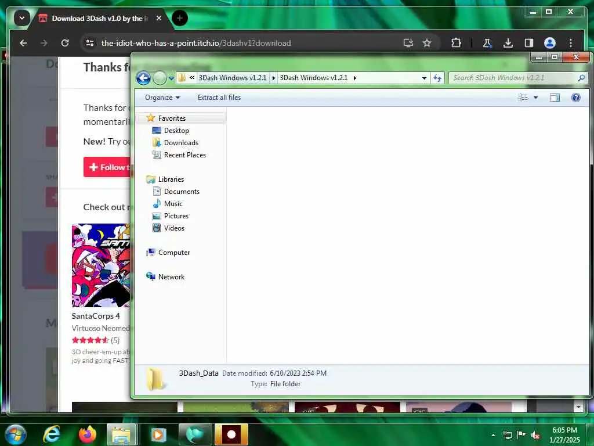Viewport: 594px width, 446px height.
Task: Click Chrome forward arrow
Action: 44,43
